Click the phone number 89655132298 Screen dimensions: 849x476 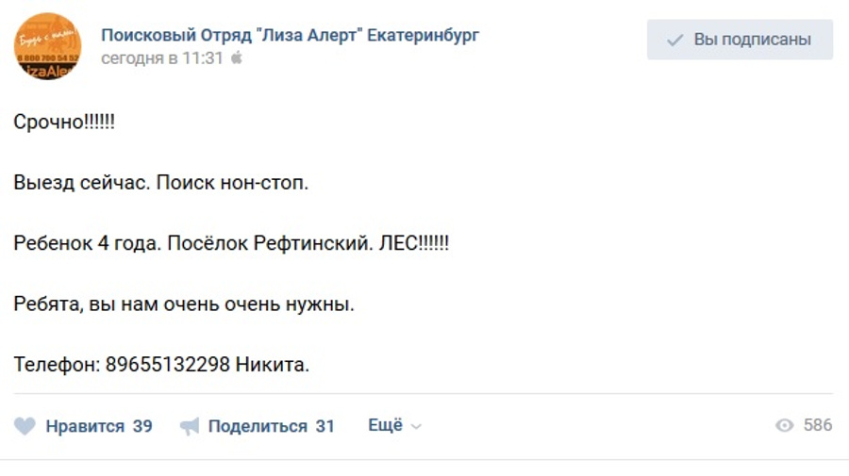pyautogui.click(x=167, y=365)
